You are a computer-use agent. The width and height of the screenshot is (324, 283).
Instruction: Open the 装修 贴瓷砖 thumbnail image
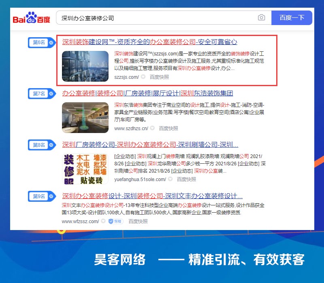85,169
